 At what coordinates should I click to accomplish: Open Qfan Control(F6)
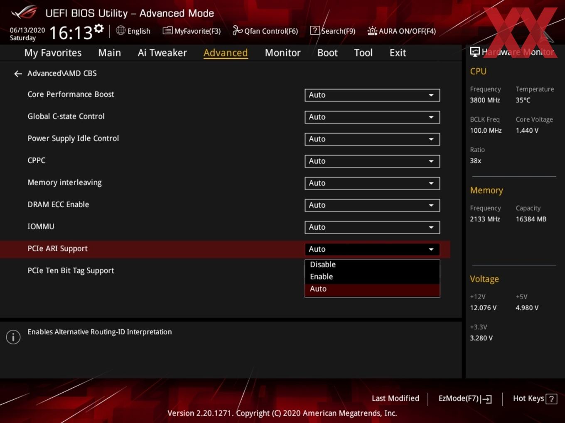point(265,31)
